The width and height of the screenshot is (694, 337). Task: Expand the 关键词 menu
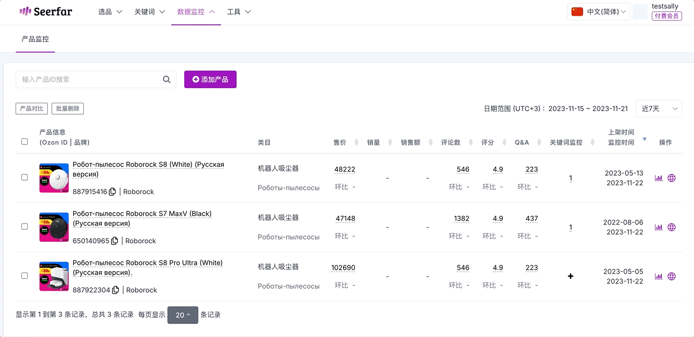click(150, 12)
